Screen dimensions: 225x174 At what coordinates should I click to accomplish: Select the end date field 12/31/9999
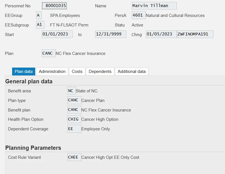tap(110, 34)
